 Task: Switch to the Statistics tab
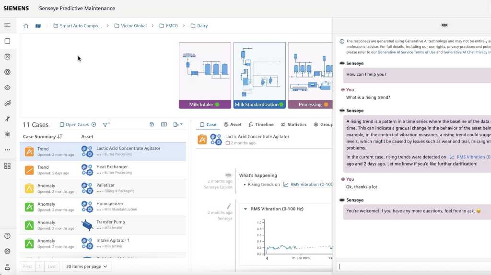point(293,124)
